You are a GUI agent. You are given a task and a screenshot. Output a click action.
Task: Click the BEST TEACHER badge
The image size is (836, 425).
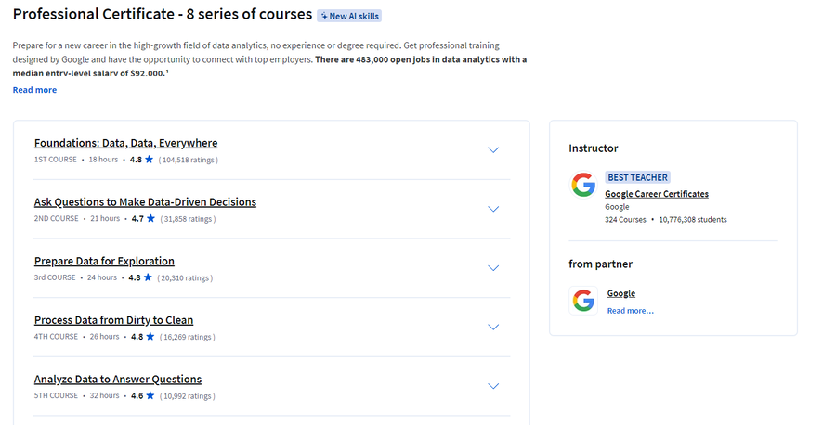coord(637,177)
